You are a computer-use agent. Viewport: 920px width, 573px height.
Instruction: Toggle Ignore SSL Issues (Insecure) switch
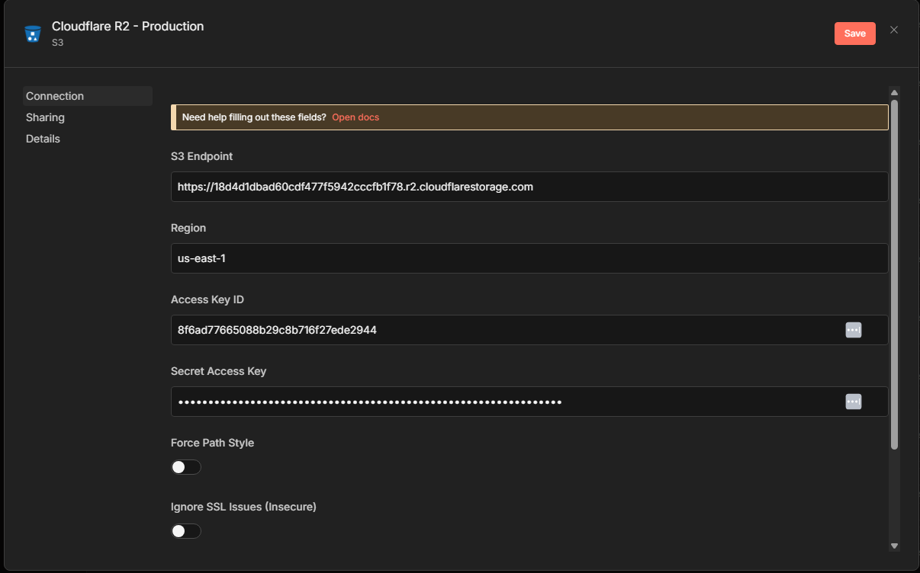pyautogui.click(x=186, y=531)
